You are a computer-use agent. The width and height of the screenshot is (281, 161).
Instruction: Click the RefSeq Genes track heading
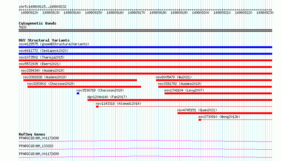point(32,134)
